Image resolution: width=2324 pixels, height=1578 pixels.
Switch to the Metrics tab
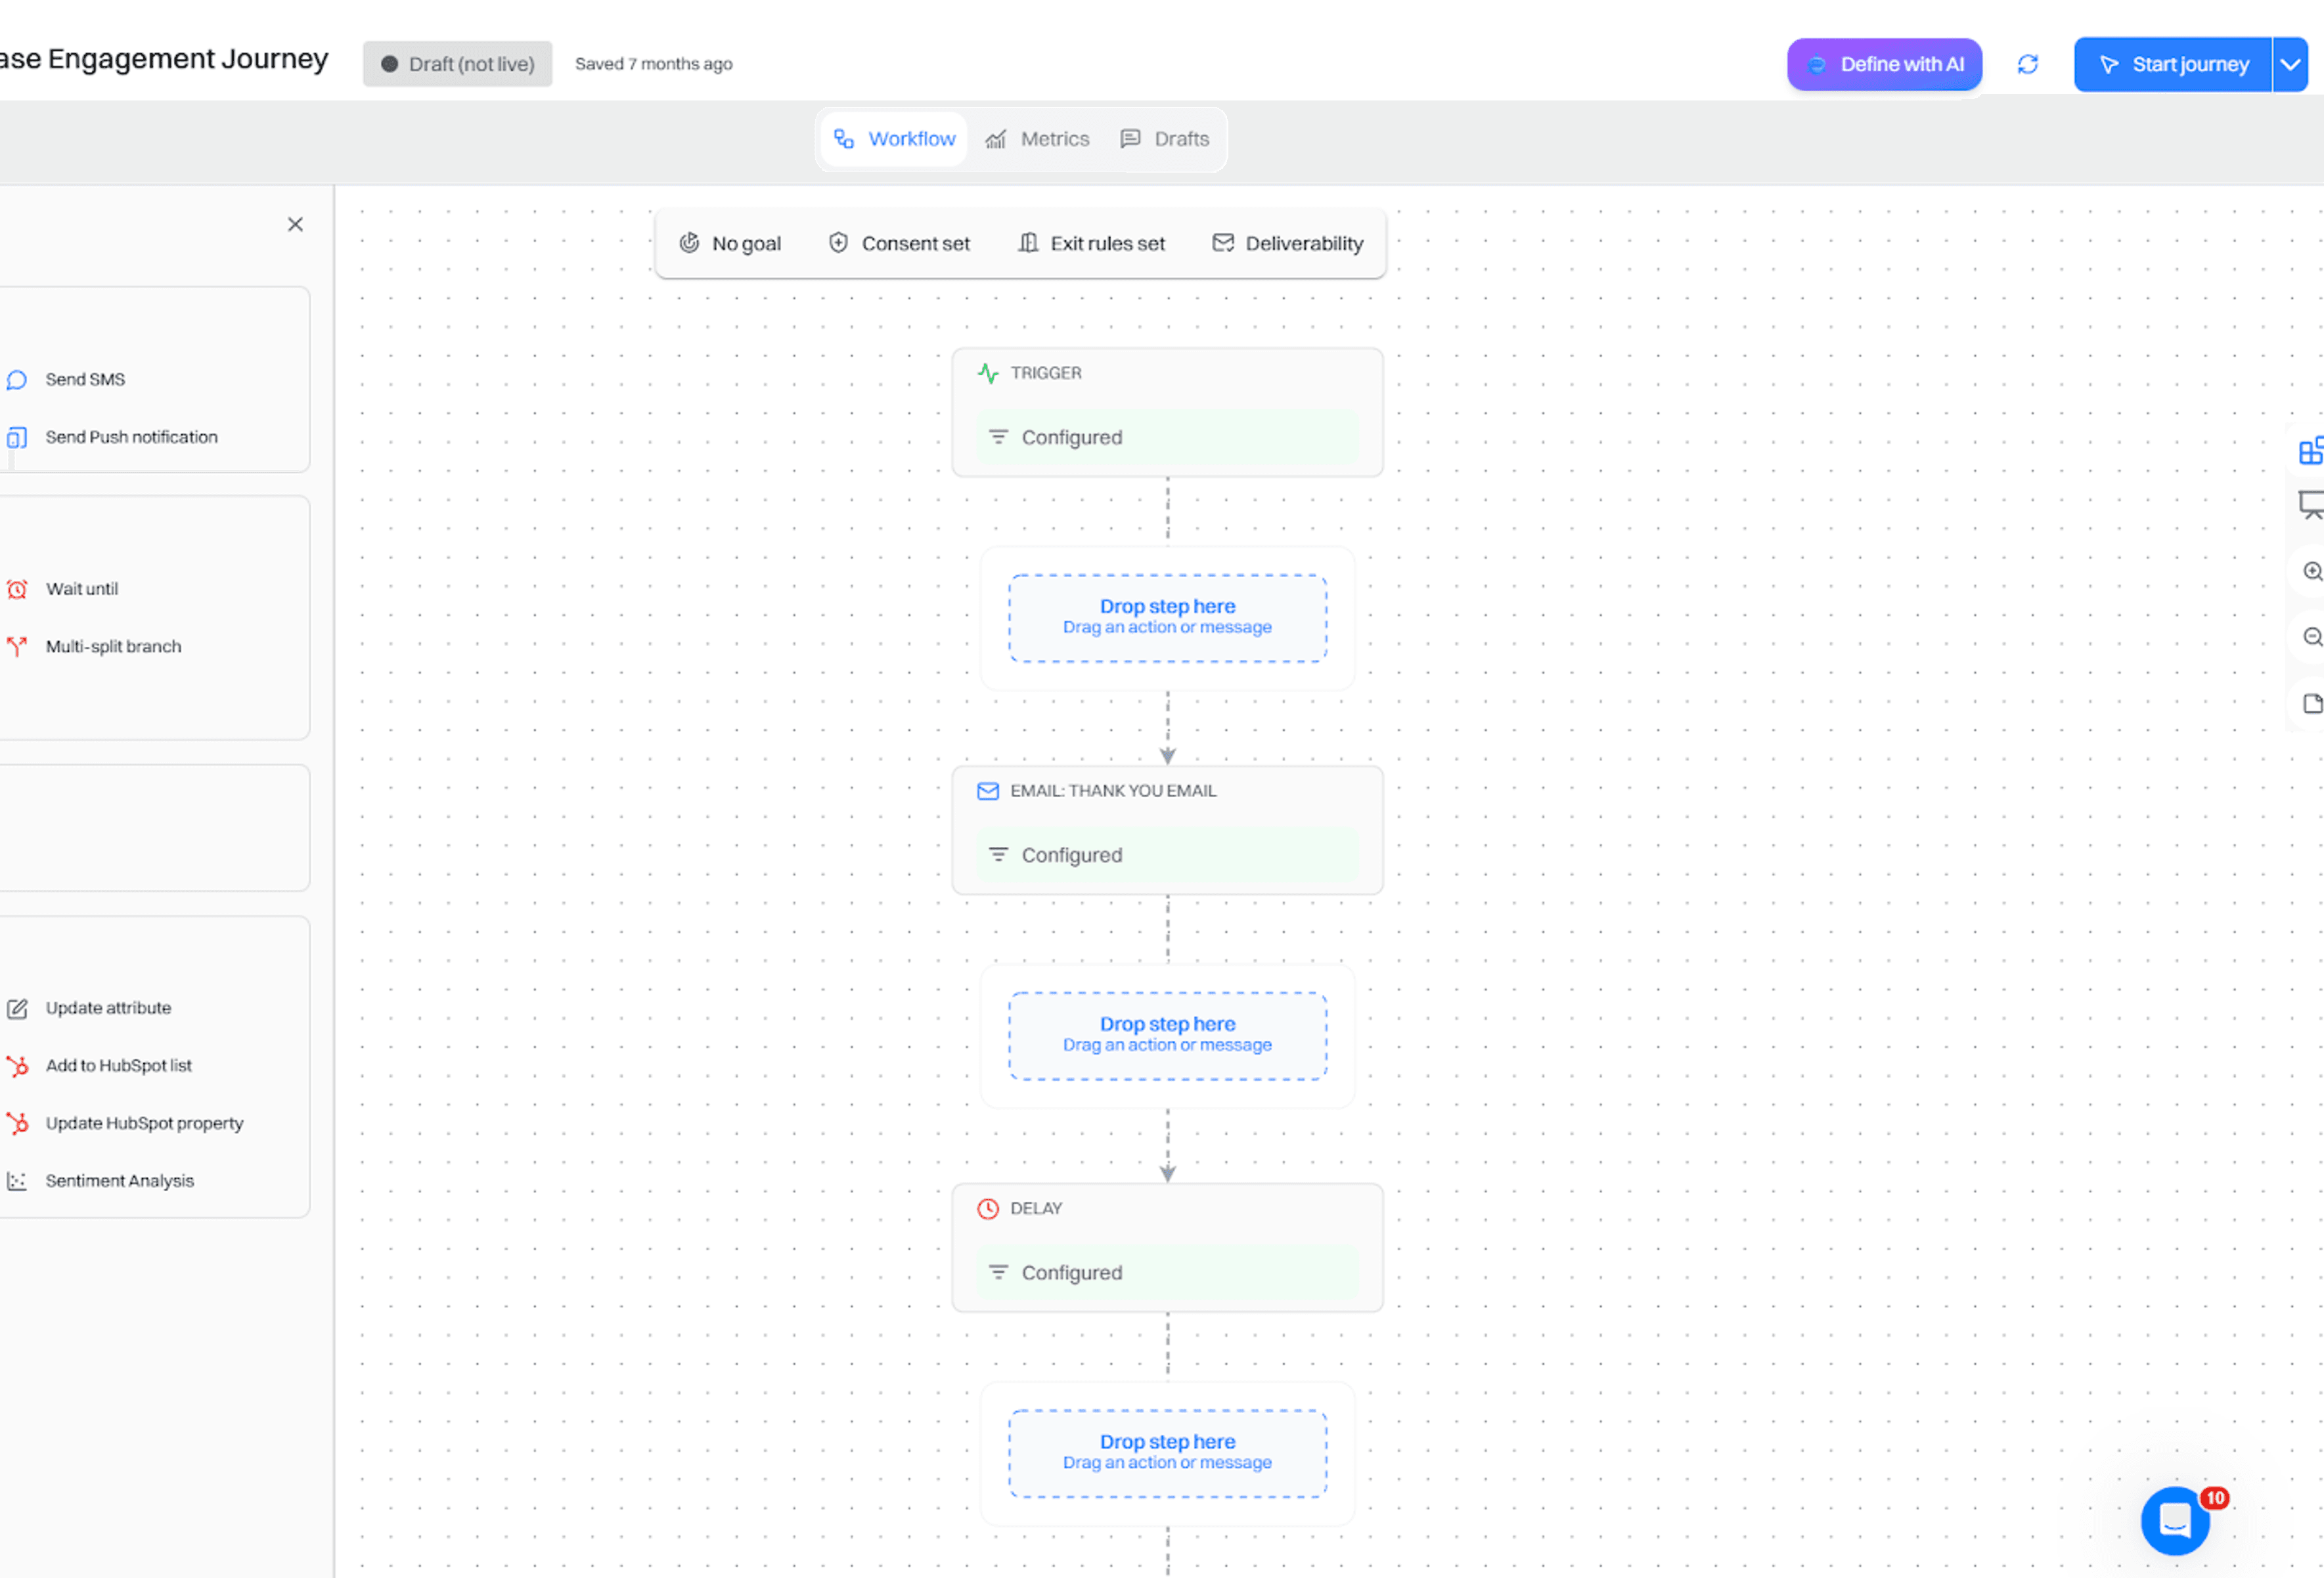[x=1038, y=139]
